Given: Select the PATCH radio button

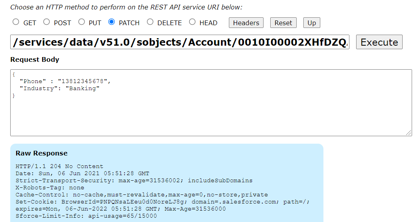Looking at the screenshot, I should tap(112, 22).
